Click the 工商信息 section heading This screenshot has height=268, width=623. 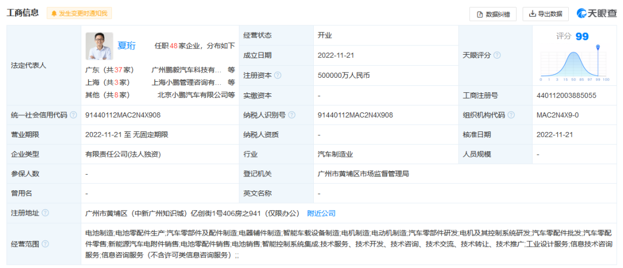(x=22, y=13)
